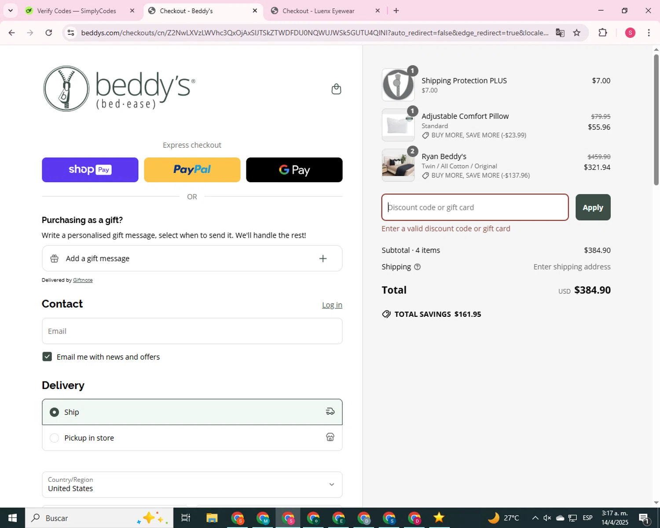Screen dimensions: 660x528
Task: Focus the discount code input field
Action: [475, 207]
